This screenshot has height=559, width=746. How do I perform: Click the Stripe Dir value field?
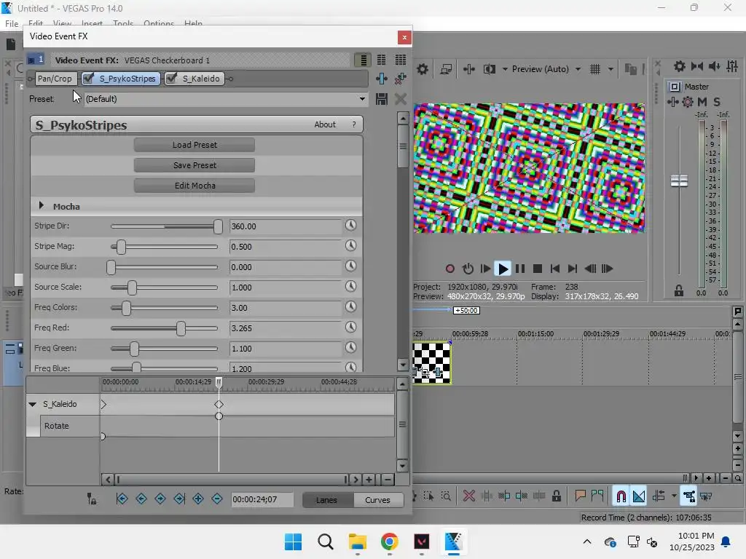[x=286, y=226]
